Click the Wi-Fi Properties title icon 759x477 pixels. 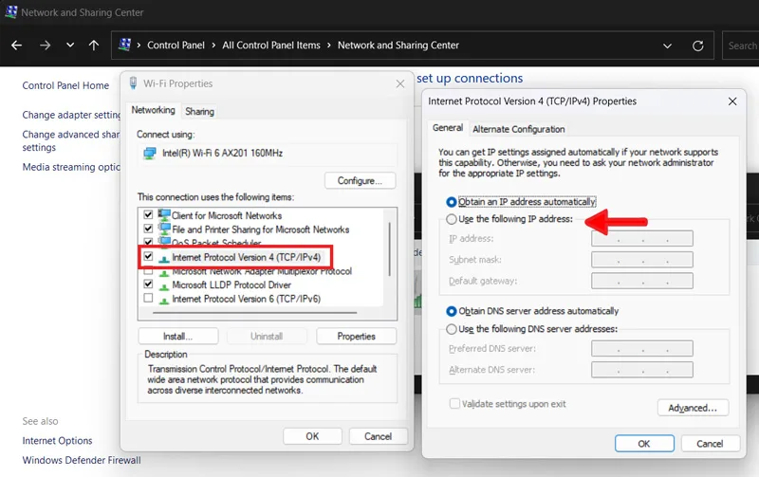(133, 83)
